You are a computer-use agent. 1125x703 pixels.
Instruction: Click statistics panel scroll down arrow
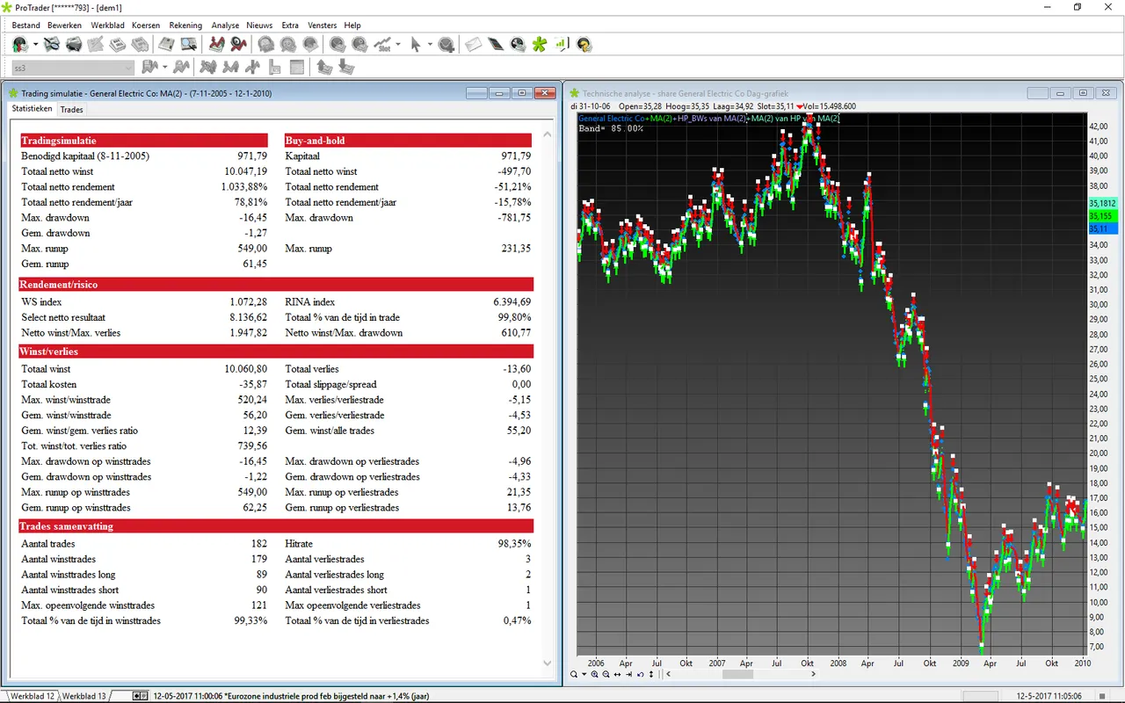548,663
